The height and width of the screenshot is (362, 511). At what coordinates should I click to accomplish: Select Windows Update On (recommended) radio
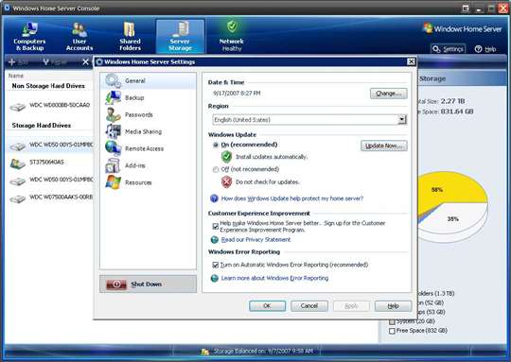click(216, 145)
